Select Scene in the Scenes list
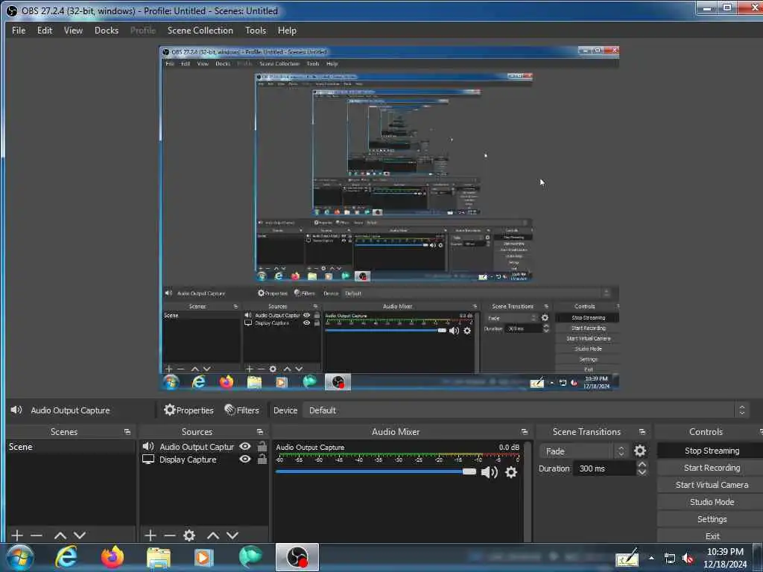Image resolution: width=763 pixels, height=572 pixels. tap(71, 447)
